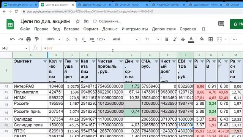Open the font size 11 dropdown
The height and width of the screenshot is (137, 243).
point(152,39)
